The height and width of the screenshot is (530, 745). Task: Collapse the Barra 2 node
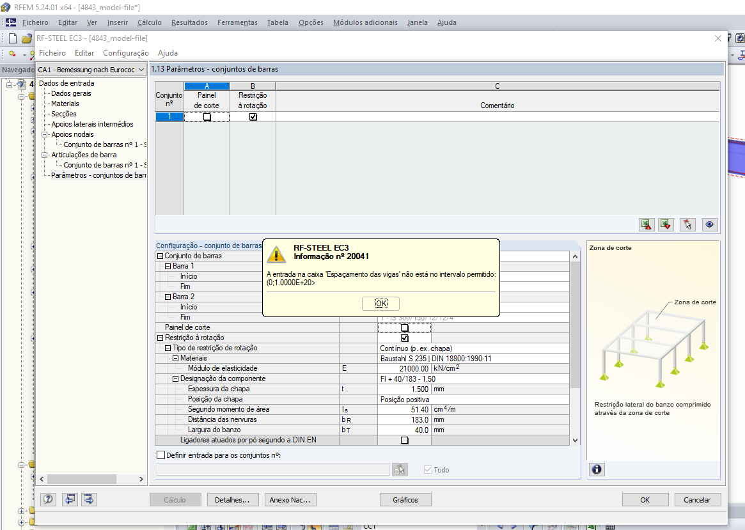pyautogui.click(x=168, y=297)
